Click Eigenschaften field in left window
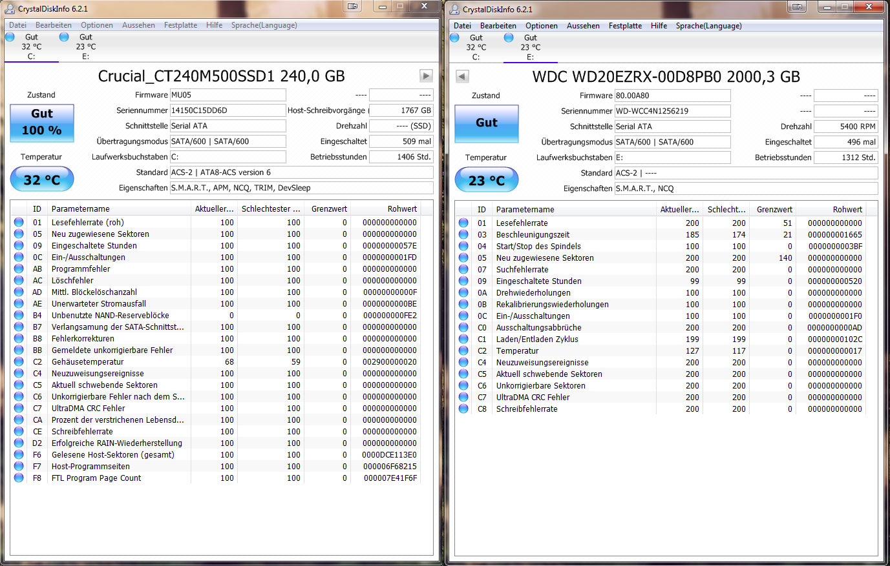The width and height of the screenshot is (890, 566). [301, 188]
